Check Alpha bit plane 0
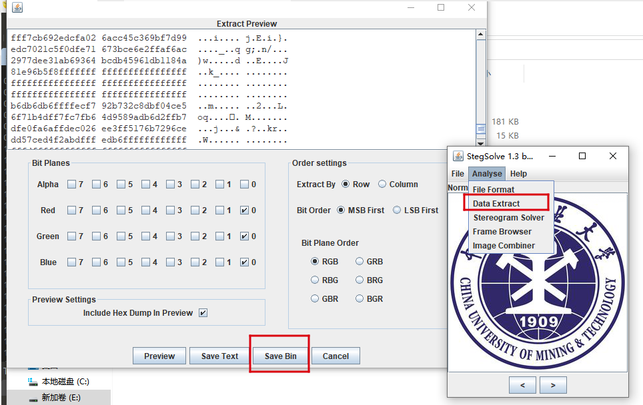This screenshot has width=643, height=405. point(244,185)
